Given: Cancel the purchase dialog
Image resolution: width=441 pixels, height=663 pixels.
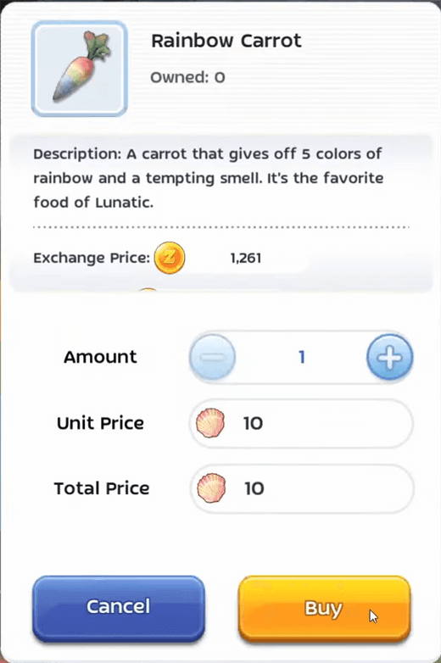Looking at the screenshot, I should click(x=119, y=607).
